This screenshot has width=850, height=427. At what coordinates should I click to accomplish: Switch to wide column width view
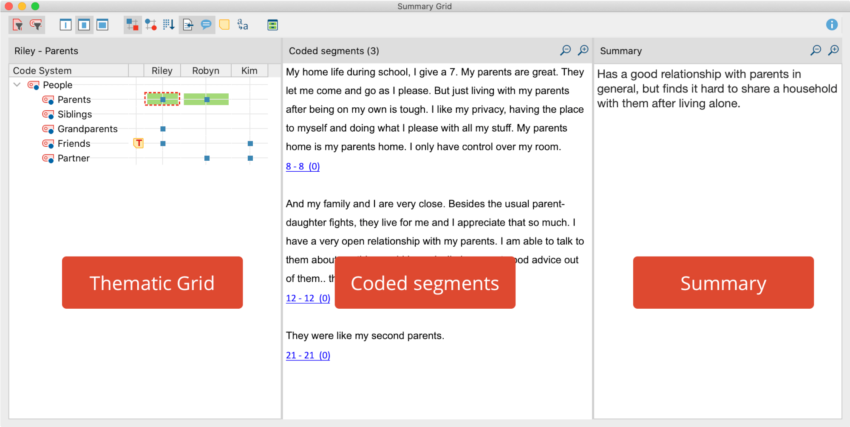click(x=102, y=25)
